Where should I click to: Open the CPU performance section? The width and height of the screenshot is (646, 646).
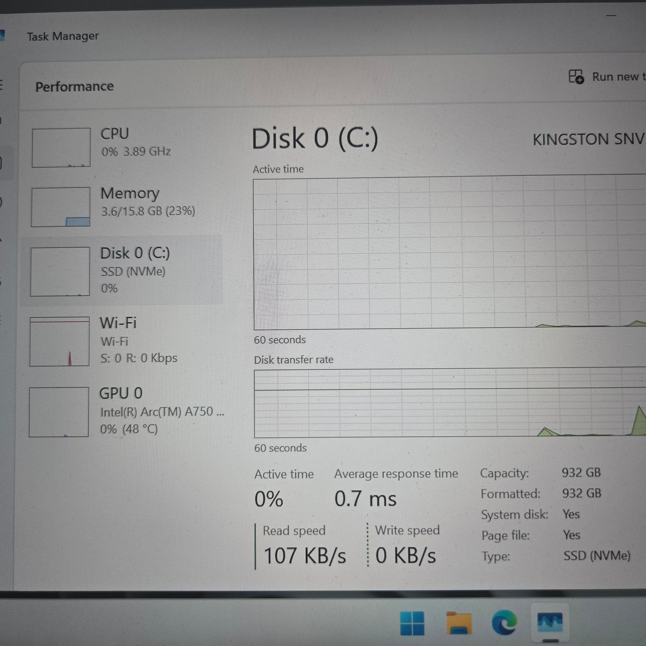click(x=122, y=147)
